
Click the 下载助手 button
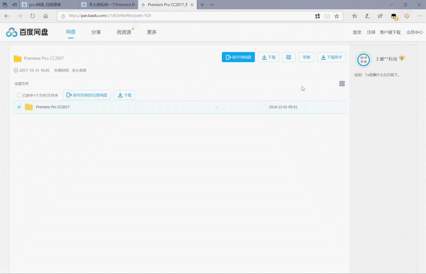331,57
